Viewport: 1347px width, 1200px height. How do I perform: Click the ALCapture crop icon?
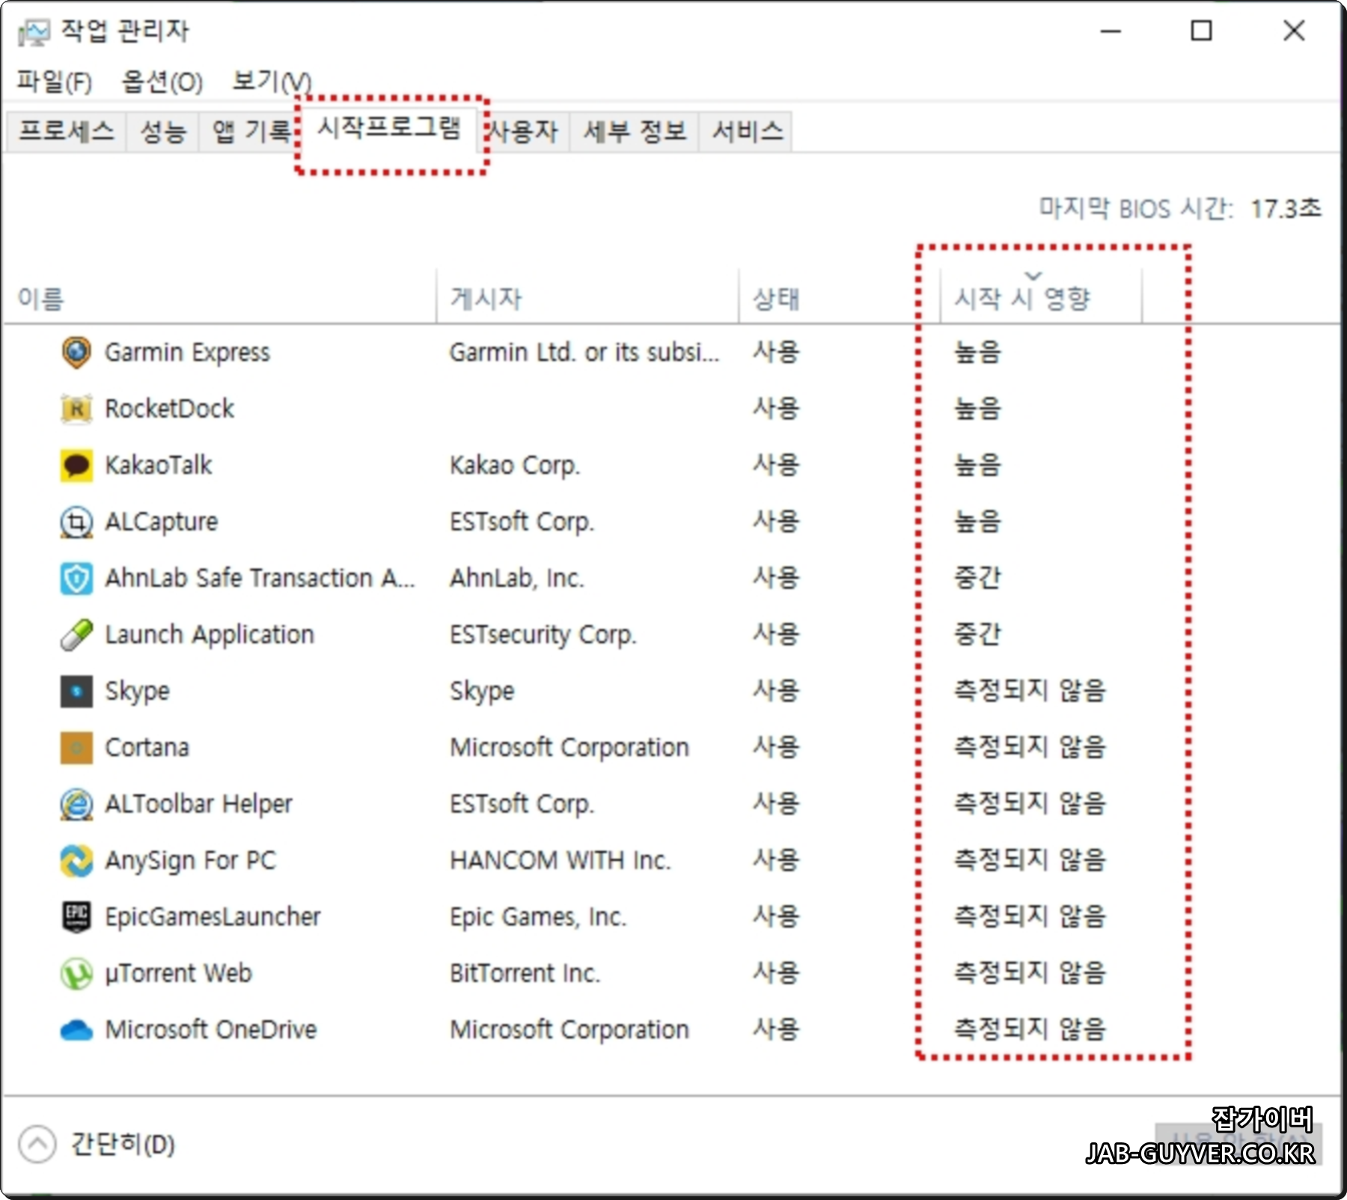point(76,522)
